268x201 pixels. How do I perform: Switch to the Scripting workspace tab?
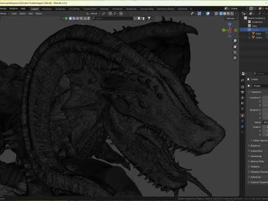183,9
